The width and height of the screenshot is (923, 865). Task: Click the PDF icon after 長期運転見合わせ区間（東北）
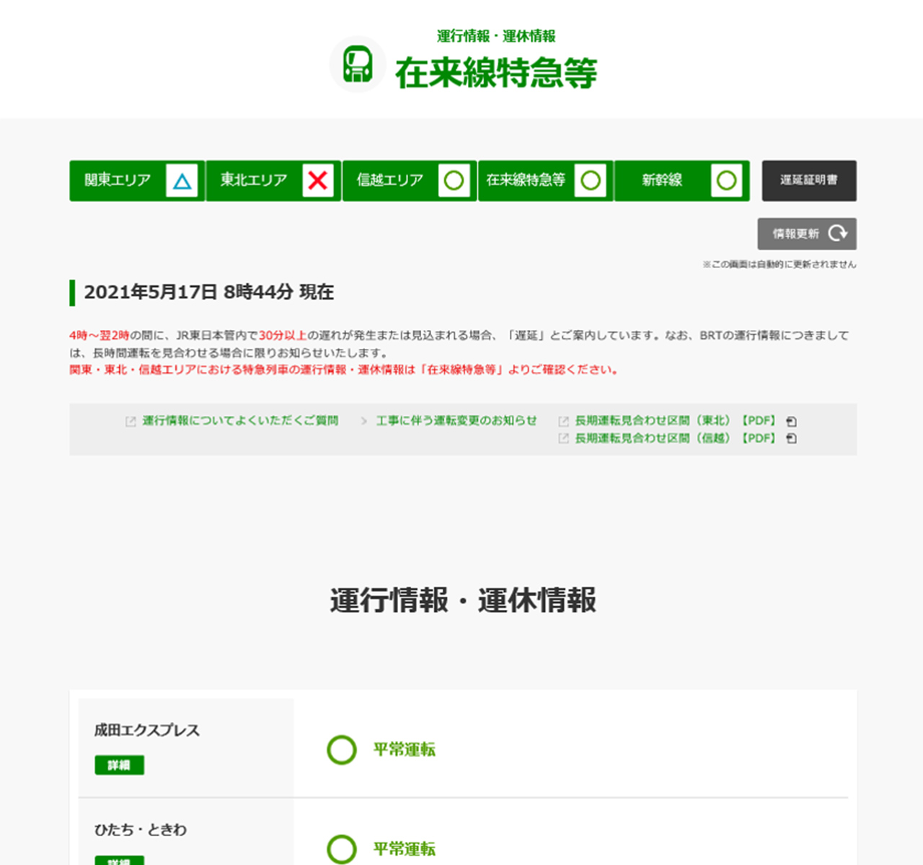pyautogui.click(x=791, y=422)
